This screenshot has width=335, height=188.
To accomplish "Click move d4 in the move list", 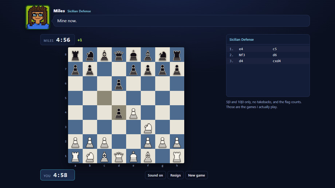I will pyautogui.click(x=241, y=61).
